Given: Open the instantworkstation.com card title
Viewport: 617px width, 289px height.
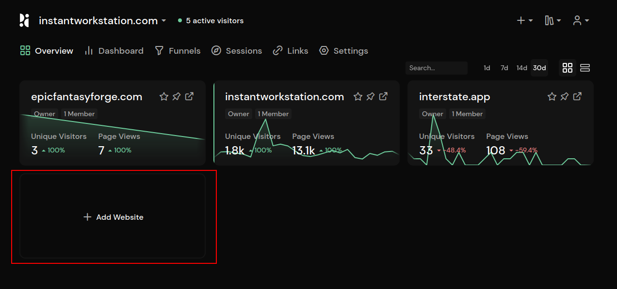Looking at the screenshot, I should (x=285, y=97).
